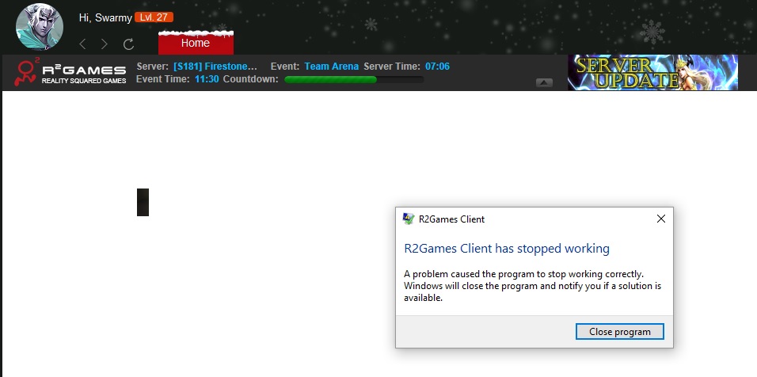This screenshot has height=377, width=757.
Task: Click the R2Games Client dialog title icon
Action: 409,219
